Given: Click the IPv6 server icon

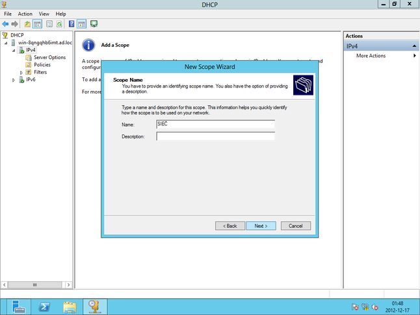Looking at the screenshot, I should 21,79.
